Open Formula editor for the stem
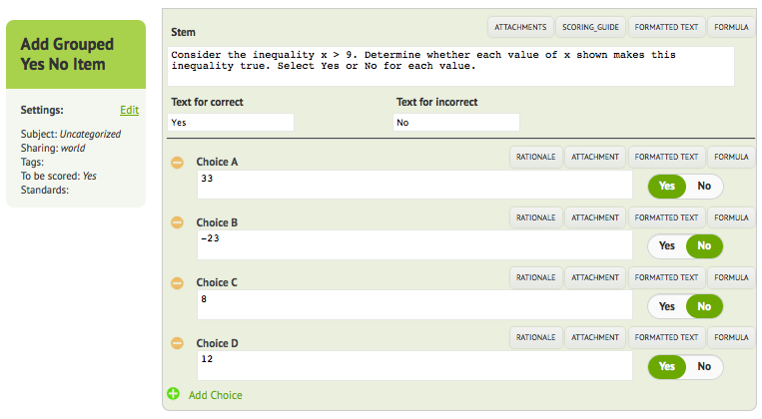This screenshot has width=762, height=419. pos(731,27)
